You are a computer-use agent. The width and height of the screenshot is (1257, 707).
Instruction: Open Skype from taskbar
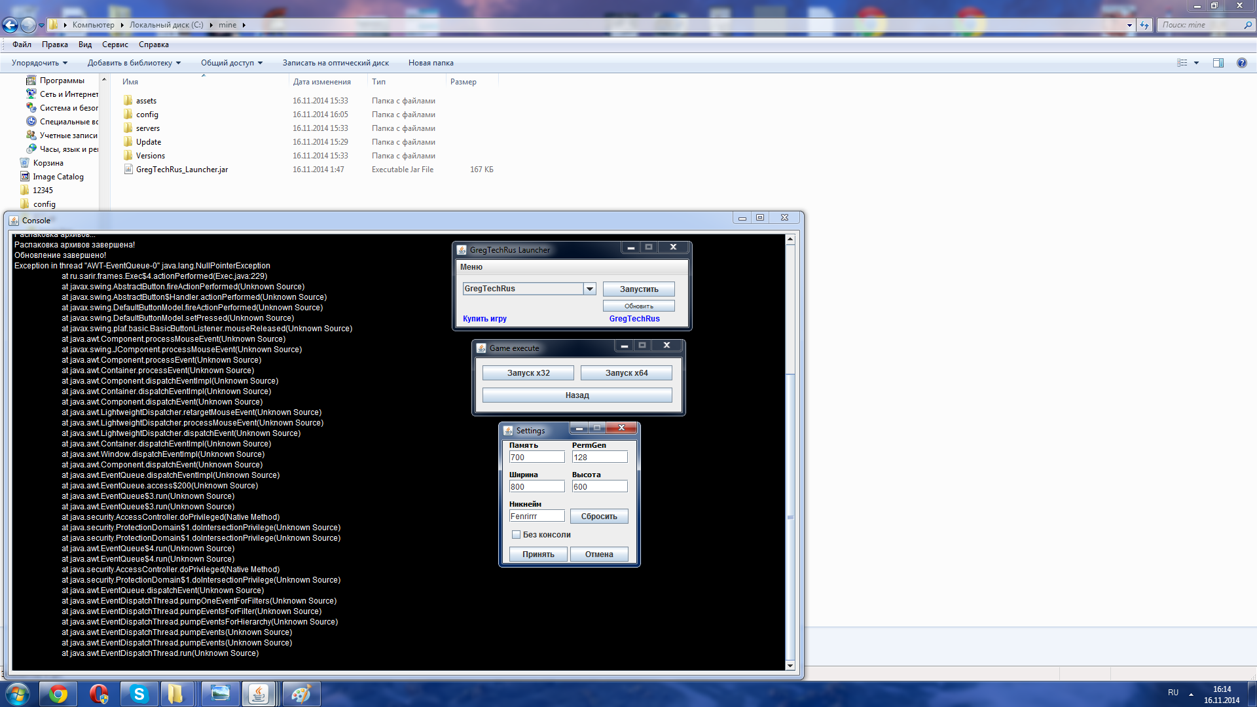pyautogui.click(x=139, y=694)
